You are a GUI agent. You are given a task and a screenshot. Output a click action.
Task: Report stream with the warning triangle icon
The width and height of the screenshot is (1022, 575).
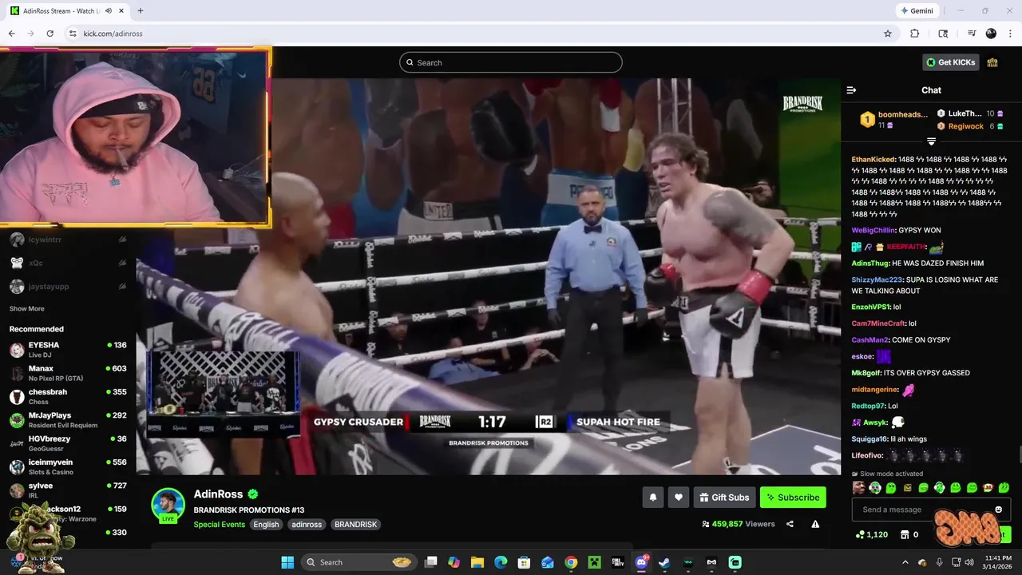coord(815,524)
